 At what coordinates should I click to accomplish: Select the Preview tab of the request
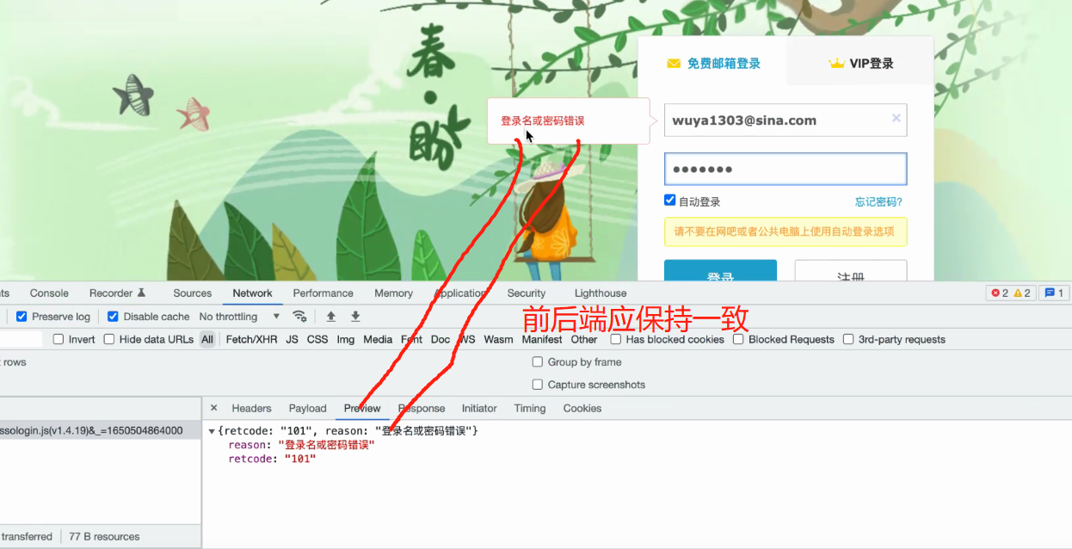362,408
